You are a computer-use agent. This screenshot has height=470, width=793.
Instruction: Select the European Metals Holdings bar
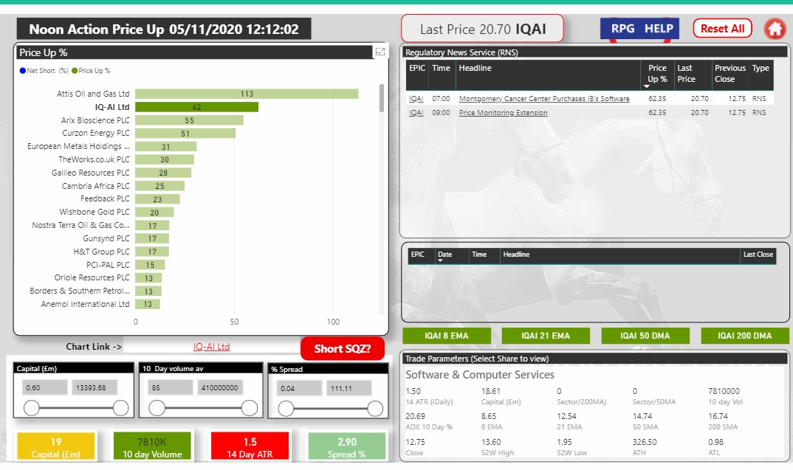(166, 147)
